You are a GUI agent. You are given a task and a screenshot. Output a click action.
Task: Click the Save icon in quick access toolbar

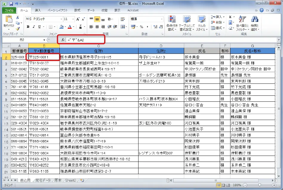tap(11, 3)
